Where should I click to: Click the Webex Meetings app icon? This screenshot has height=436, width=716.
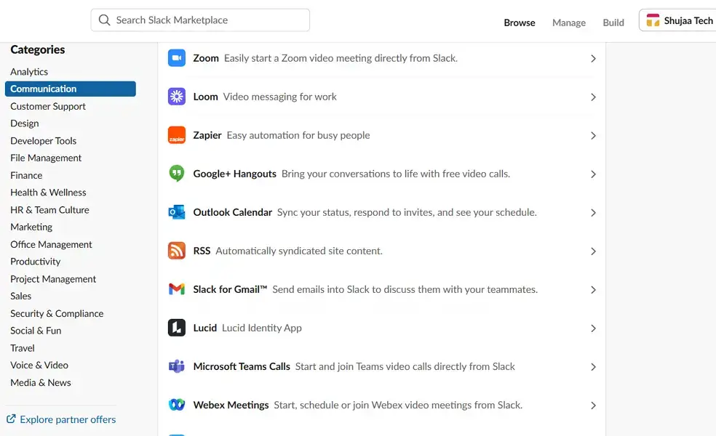[177, 405]
